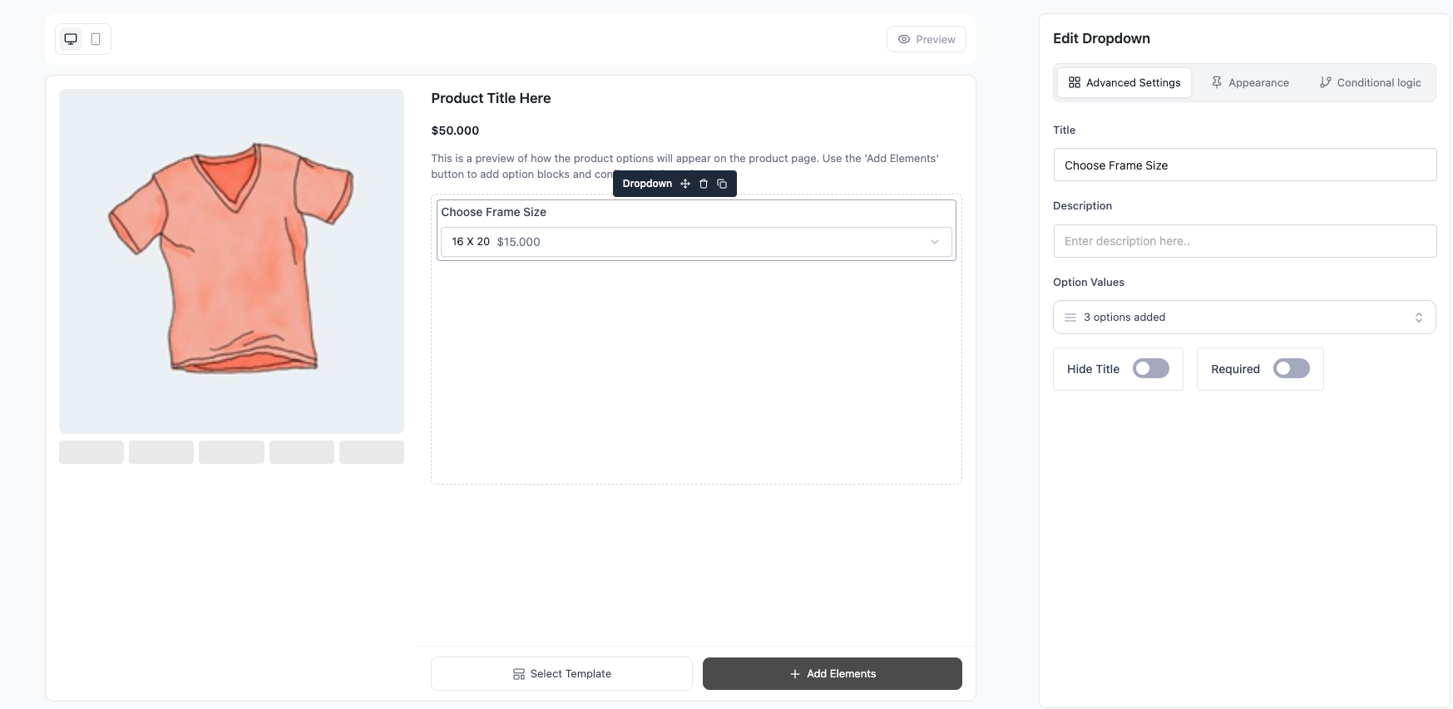
Task: Click the $50.000 price text
Action: pos(455,130)
